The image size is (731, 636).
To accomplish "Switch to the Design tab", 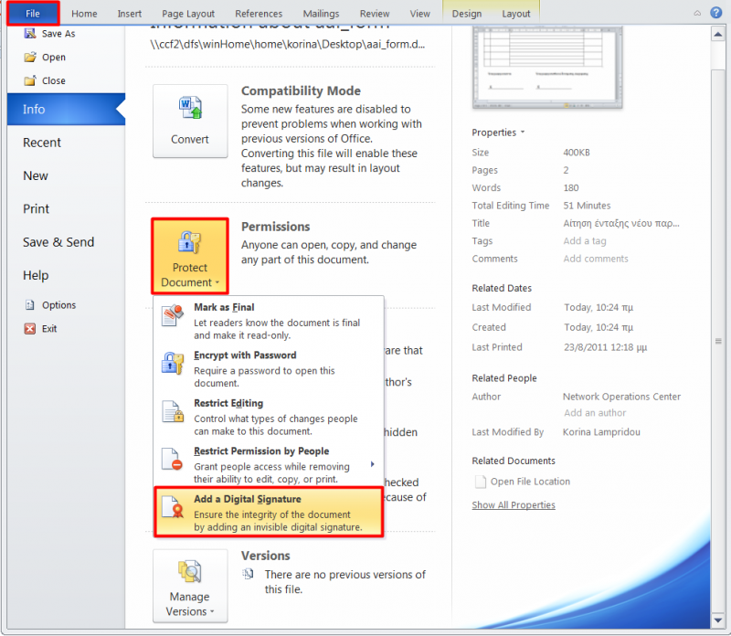I will [x=467, y=14].
